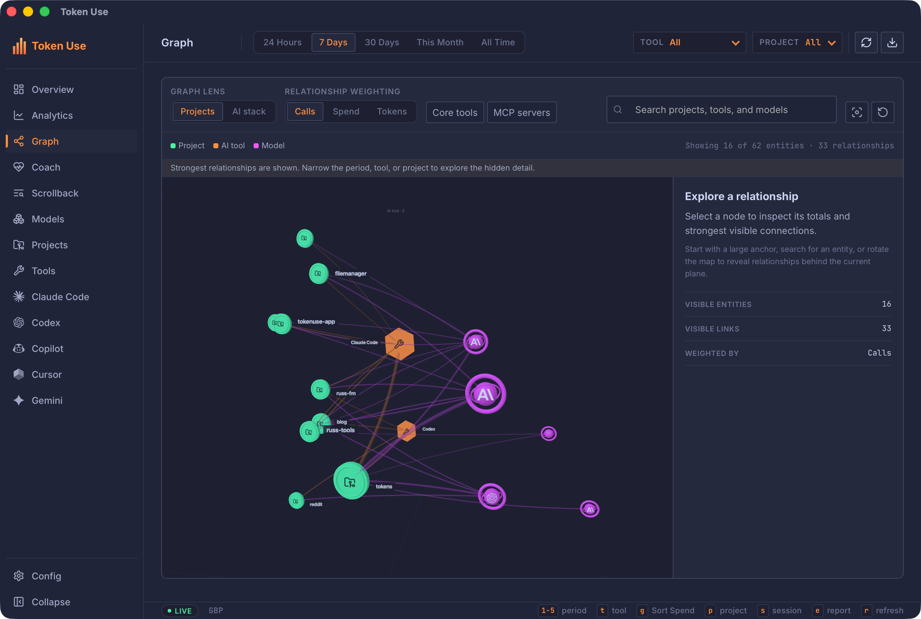
Task: Open the Coach section
Action: coord(72,167)
